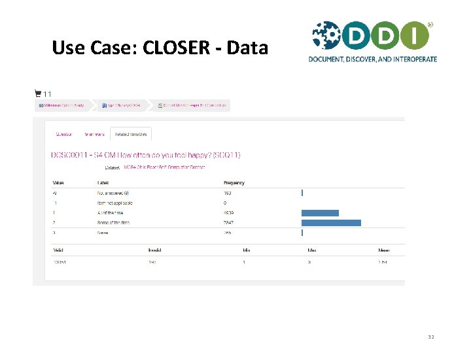Click the Invalid statistics header
Viewport: 471px width, 353px height.
tap(154, 250)
